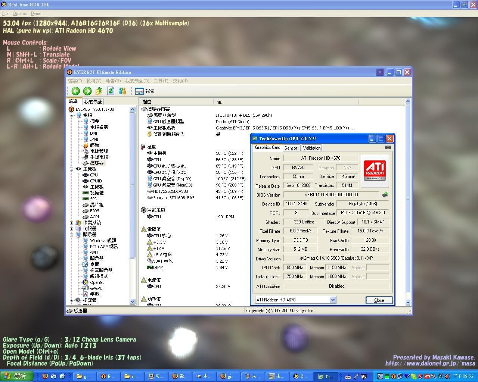Select the 字型 fonts tree item
478x382 pixels.
pyautogui.click(x=94, y=294)
